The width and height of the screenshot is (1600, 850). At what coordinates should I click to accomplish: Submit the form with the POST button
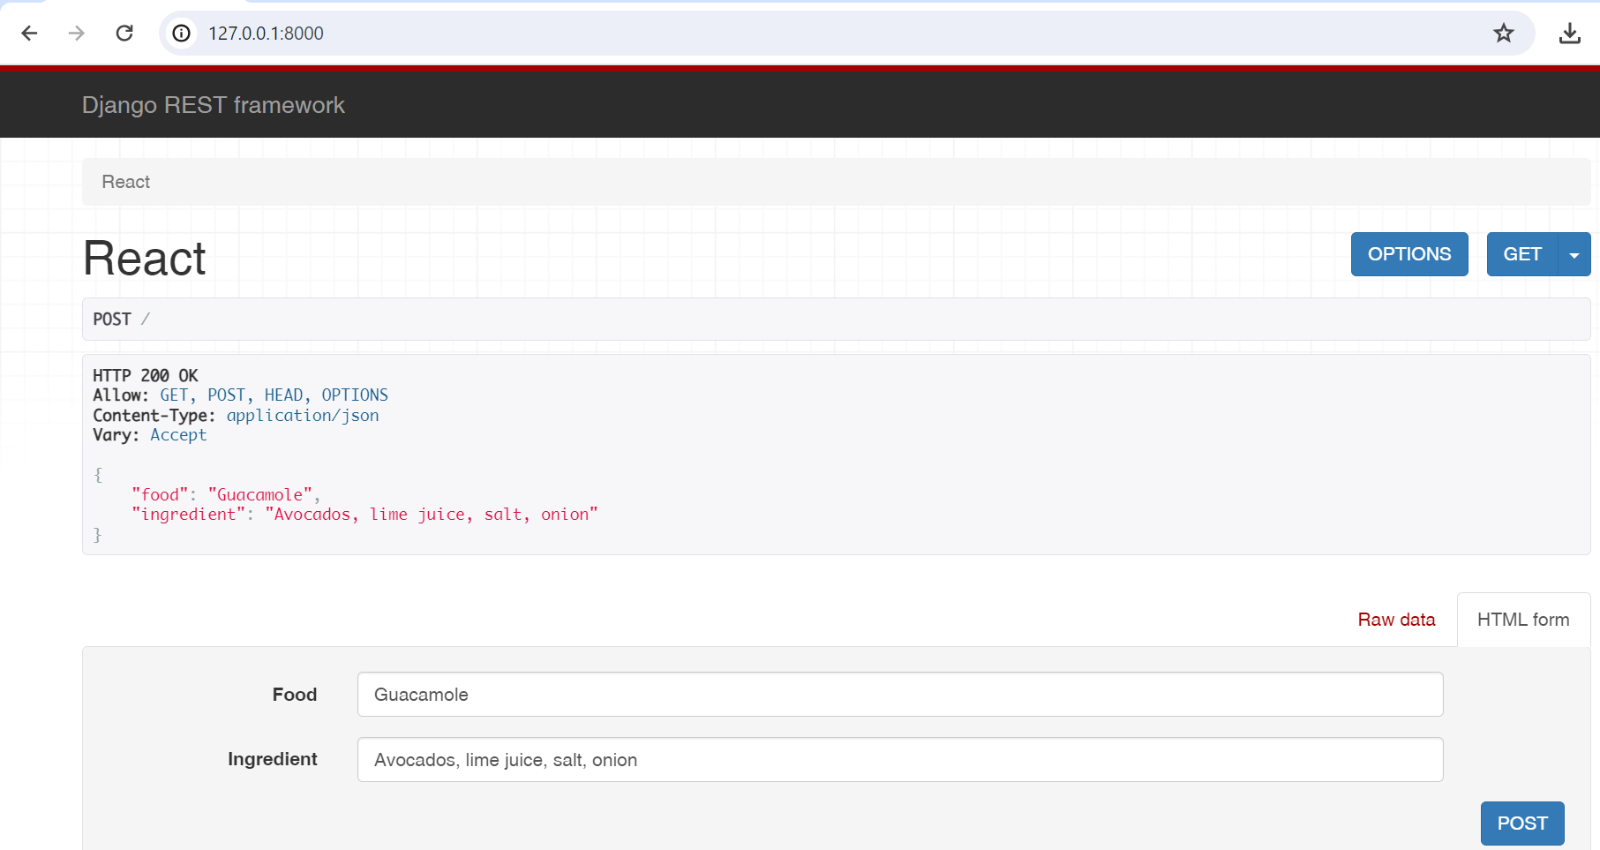point(1522,824)
